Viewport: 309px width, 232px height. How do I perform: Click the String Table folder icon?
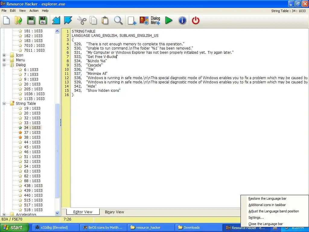12,103
